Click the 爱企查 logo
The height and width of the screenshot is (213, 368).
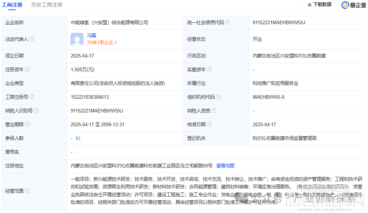353,5
